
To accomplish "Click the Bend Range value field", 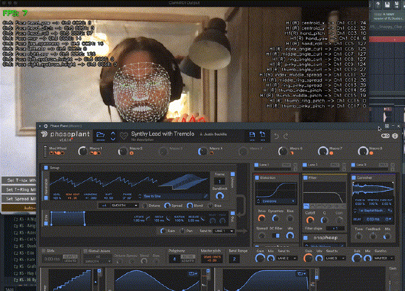I will 234,258.
